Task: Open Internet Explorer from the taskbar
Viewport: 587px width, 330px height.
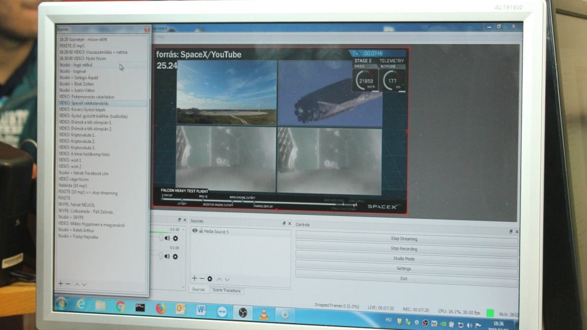Action: (x=80, y=305)
